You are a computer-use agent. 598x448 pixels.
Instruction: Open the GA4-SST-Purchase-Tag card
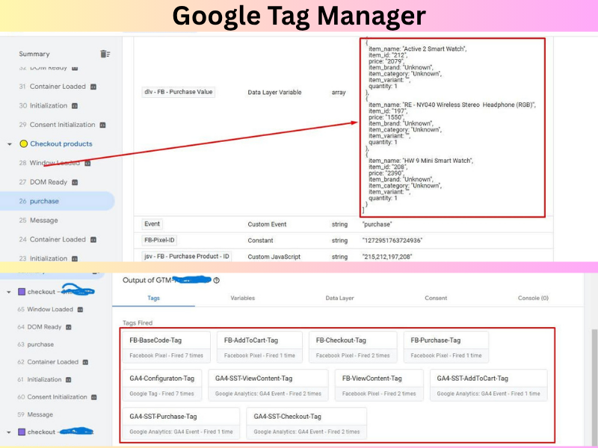click(x=181, y=423)
